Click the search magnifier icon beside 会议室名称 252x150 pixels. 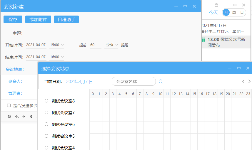161,82
